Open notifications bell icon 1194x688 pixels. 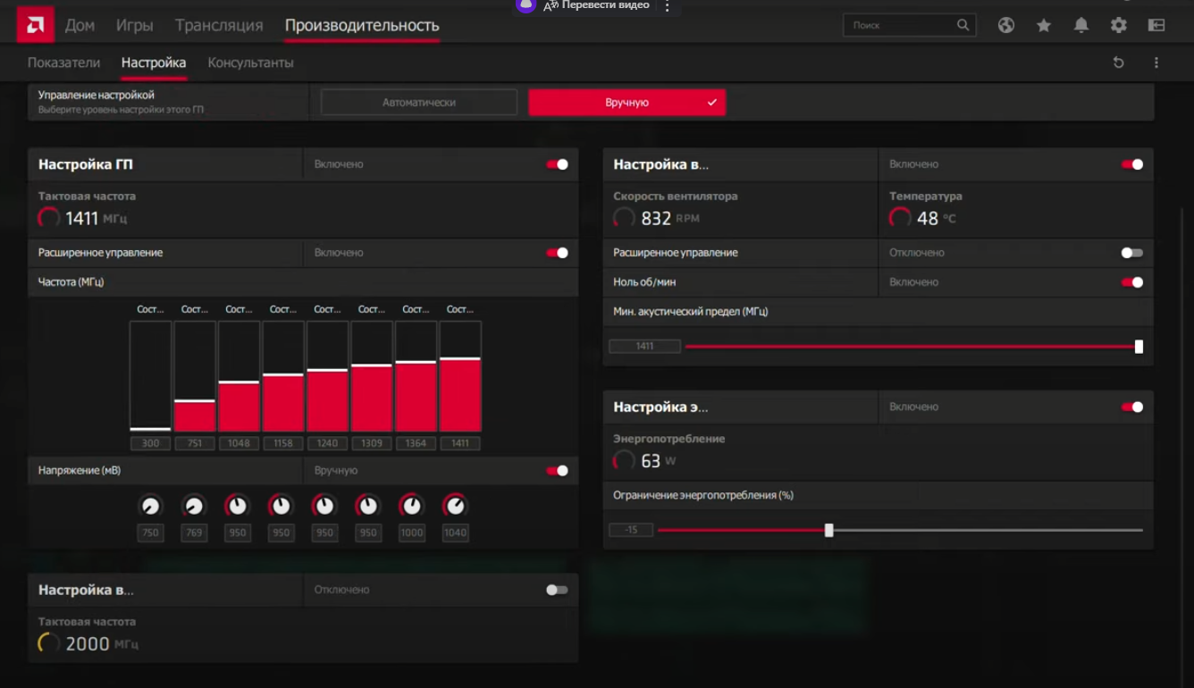[x=1081, y=25]
